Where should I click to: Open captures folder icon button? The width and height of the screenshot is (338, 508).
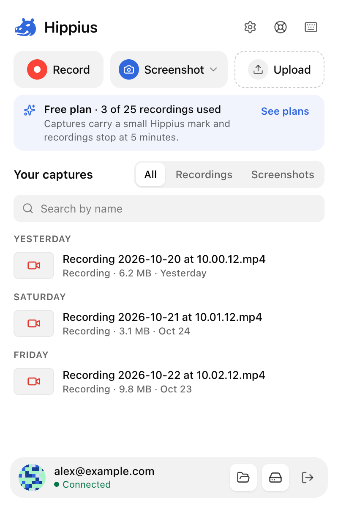(243, 478)
